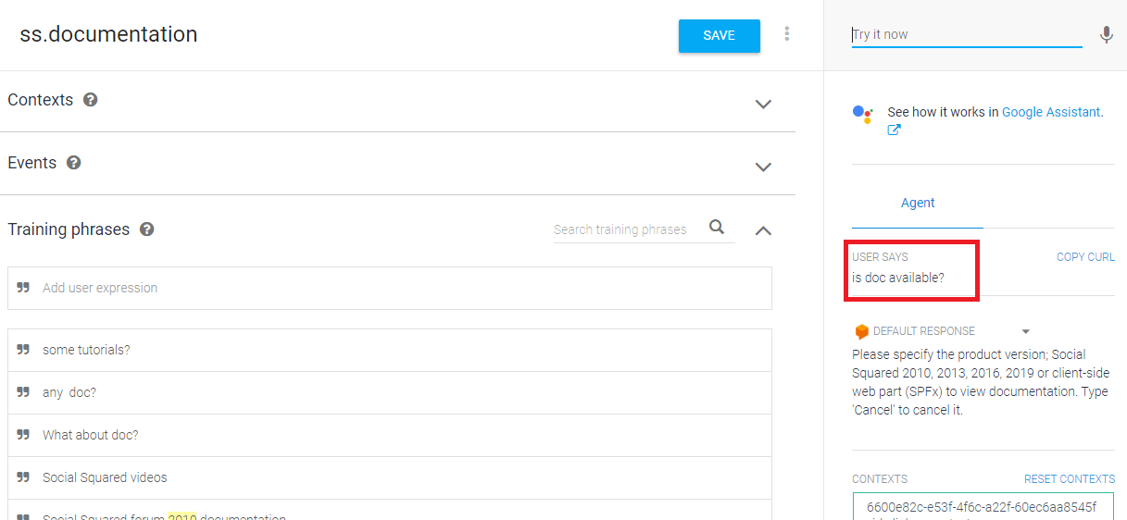Open the Google Assistant hyperlink

click(x=1051, y=112)
